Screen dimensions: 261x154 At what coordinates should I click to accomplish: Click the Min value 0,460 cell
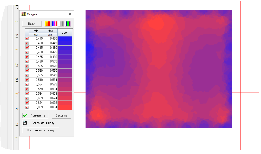coord(36,52)
